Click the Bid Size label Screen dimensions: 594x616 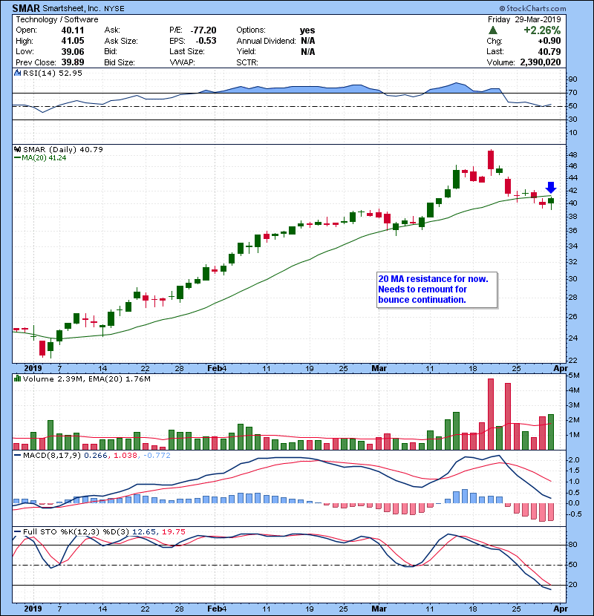[120, 62]
